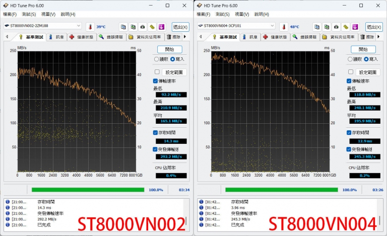387x236 pixels.
Task: Click 開始 start button in right window
Action: click(363, 49)
